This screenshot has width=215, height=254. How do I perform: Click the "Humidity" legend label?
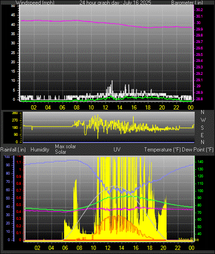(40, 150)
